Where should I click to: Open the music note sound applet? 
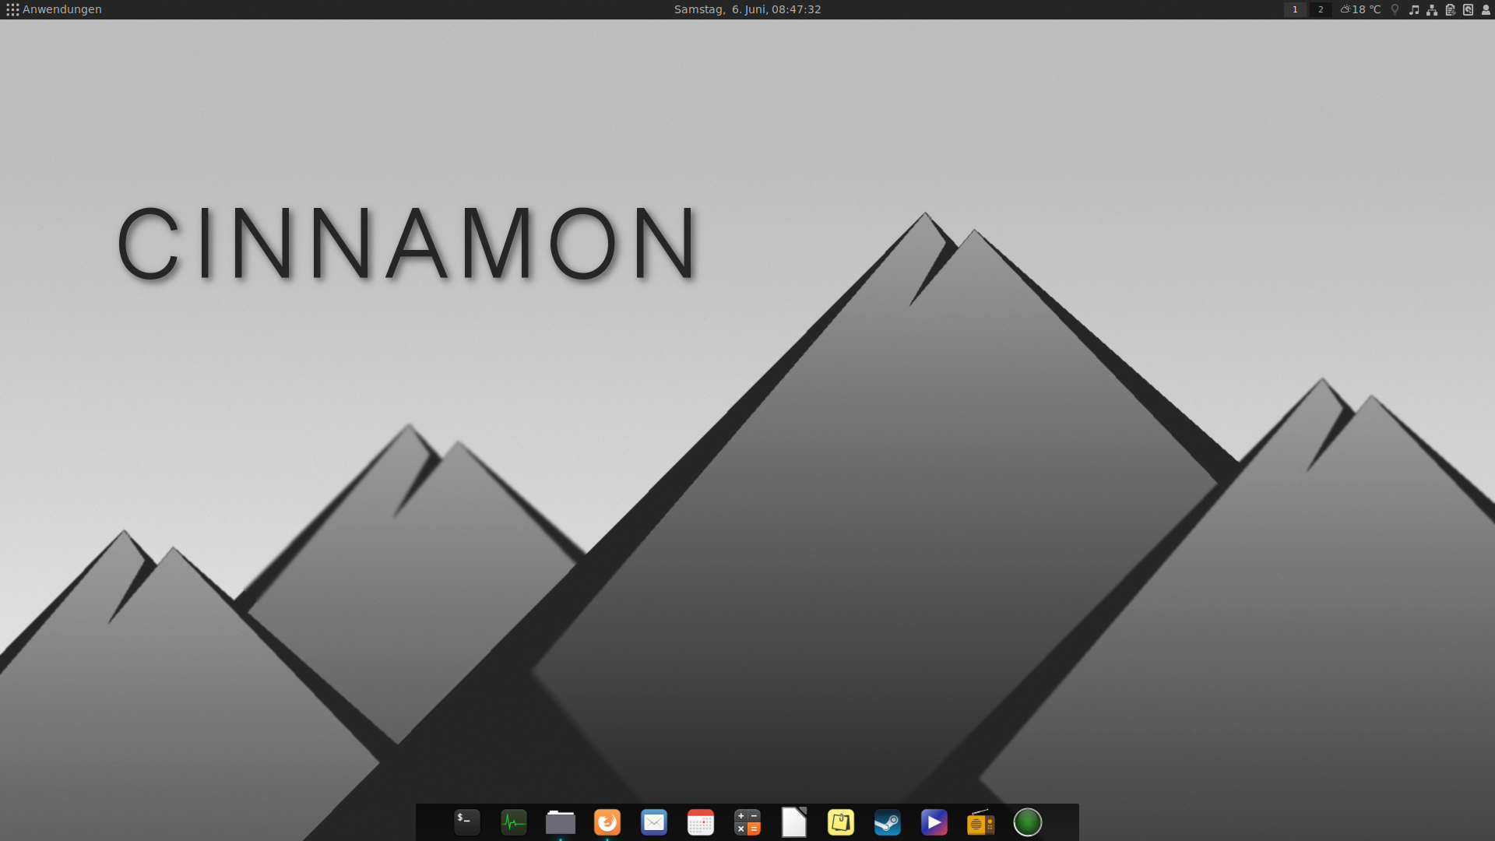1414,9
